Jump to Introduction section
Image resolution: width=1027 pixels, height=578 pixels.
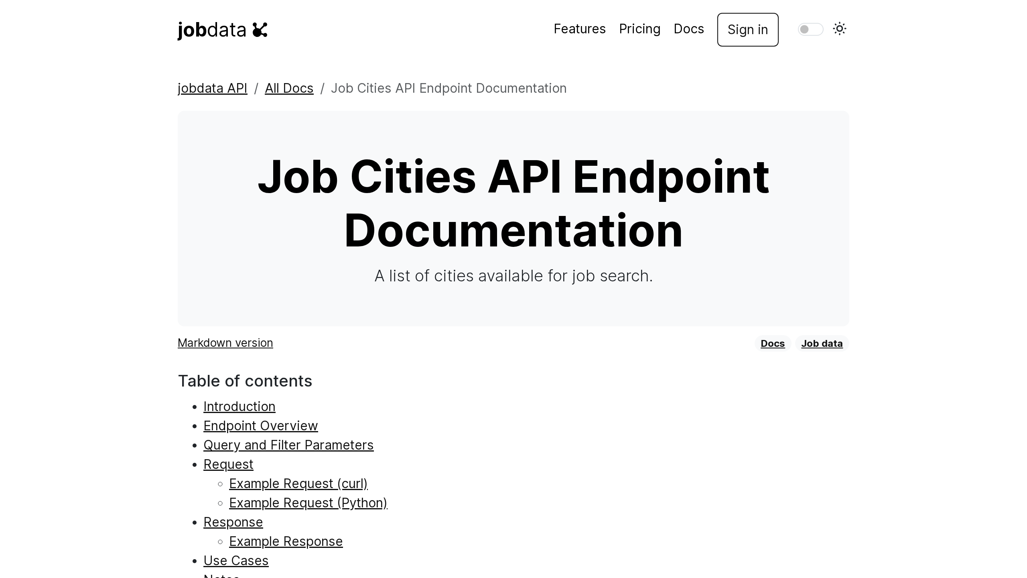click(239, 407)
